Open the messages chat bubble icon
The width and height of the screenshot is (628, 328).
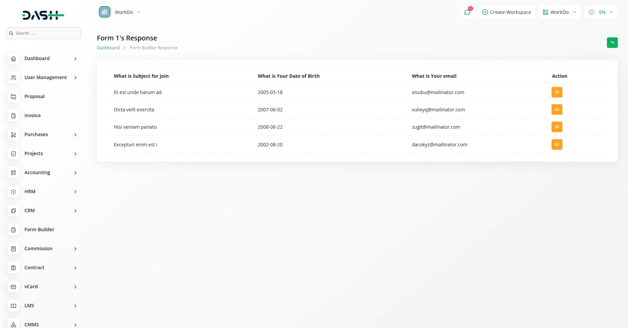pos(467,12)
